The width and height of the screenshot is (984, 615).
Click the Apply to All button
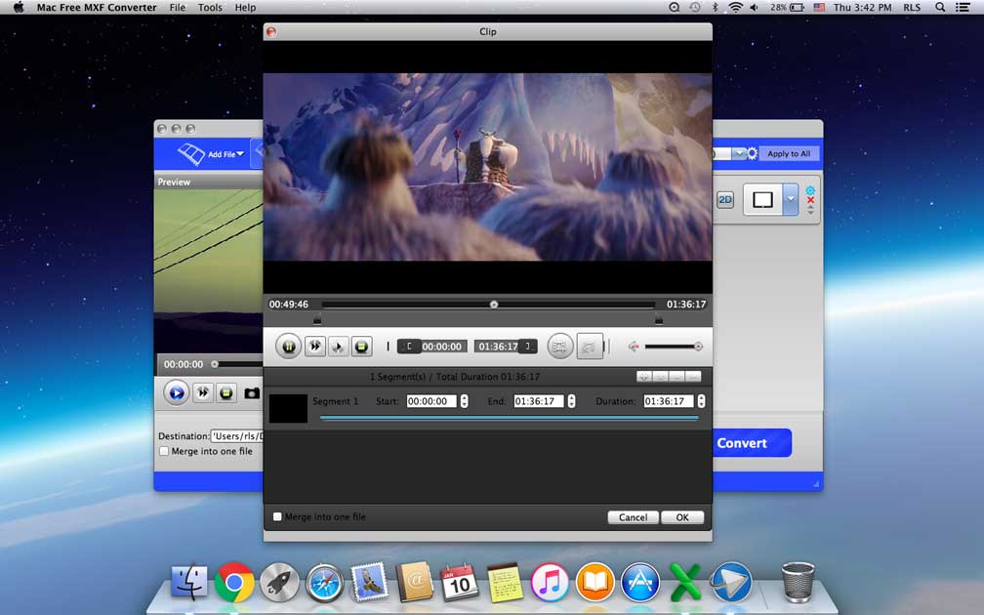(x=789, y=154)
